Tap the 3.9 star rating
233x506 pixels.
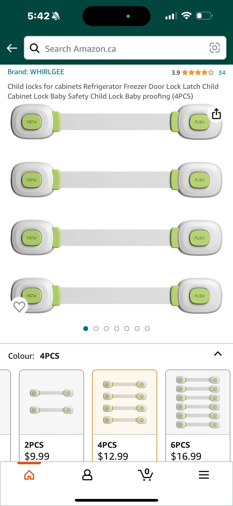(x=192, y=73)
